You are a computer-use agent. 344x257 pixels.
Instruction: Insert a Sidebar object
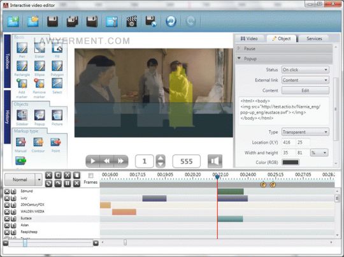coord(22,115)
